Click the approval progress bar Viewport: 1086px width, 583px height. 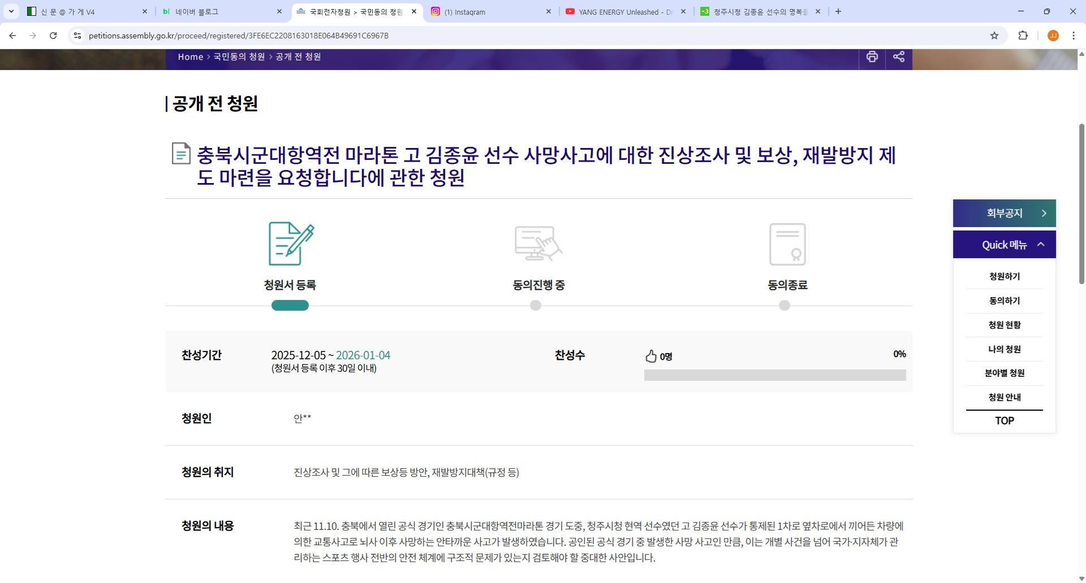tap(774, 375)
